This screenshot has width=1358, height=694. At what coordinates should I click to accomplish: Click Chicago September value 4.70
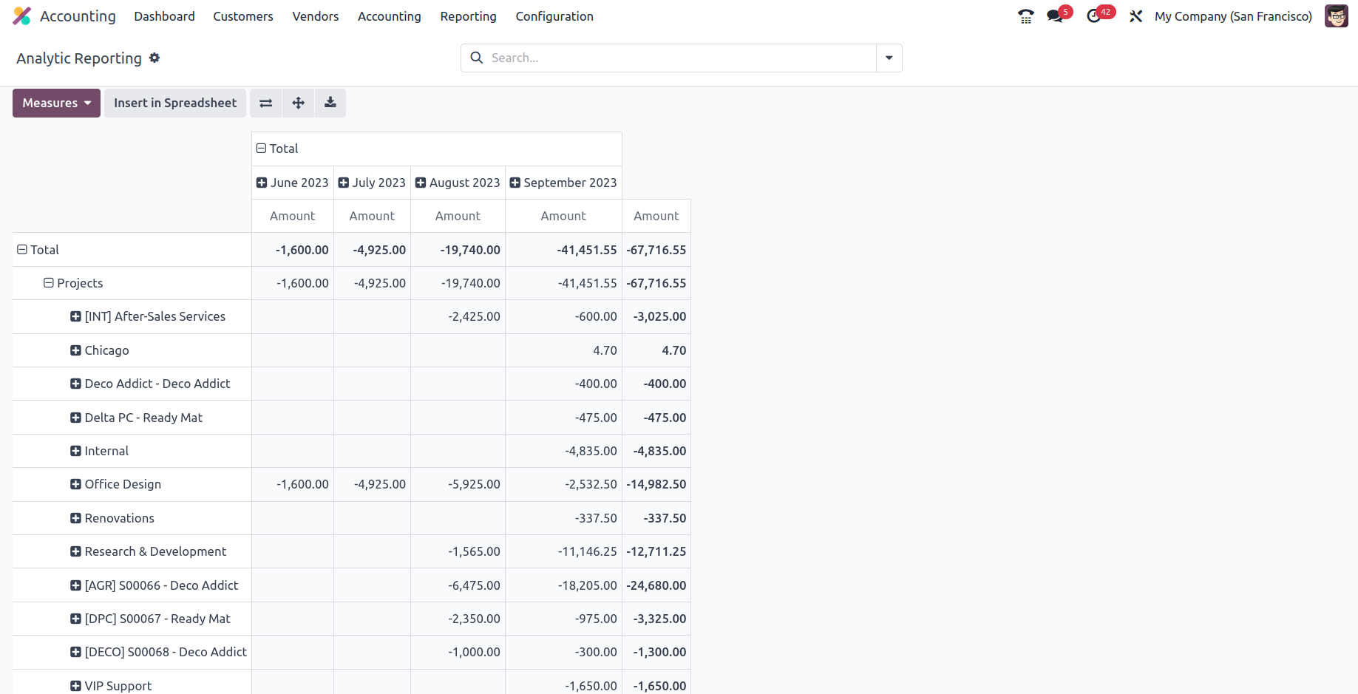(x=563, y=350)
